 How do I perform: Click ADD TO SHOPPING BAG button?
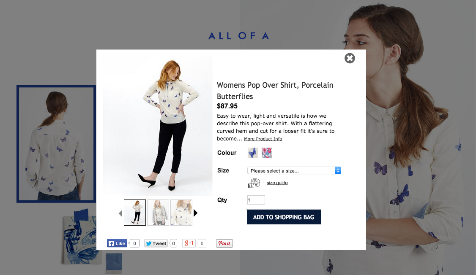coord(284,217)
